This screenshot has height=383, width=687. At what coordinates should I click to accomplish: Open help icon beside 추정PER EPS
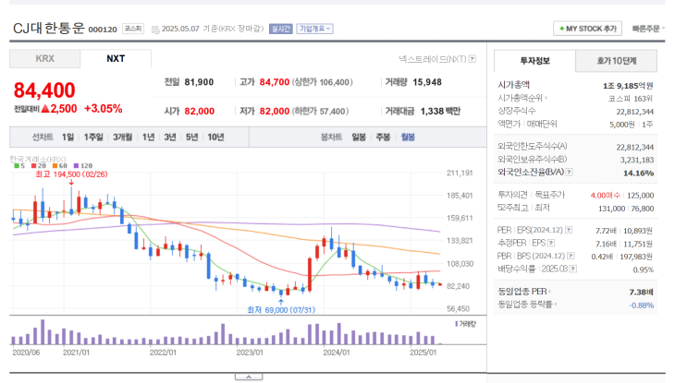551,243
